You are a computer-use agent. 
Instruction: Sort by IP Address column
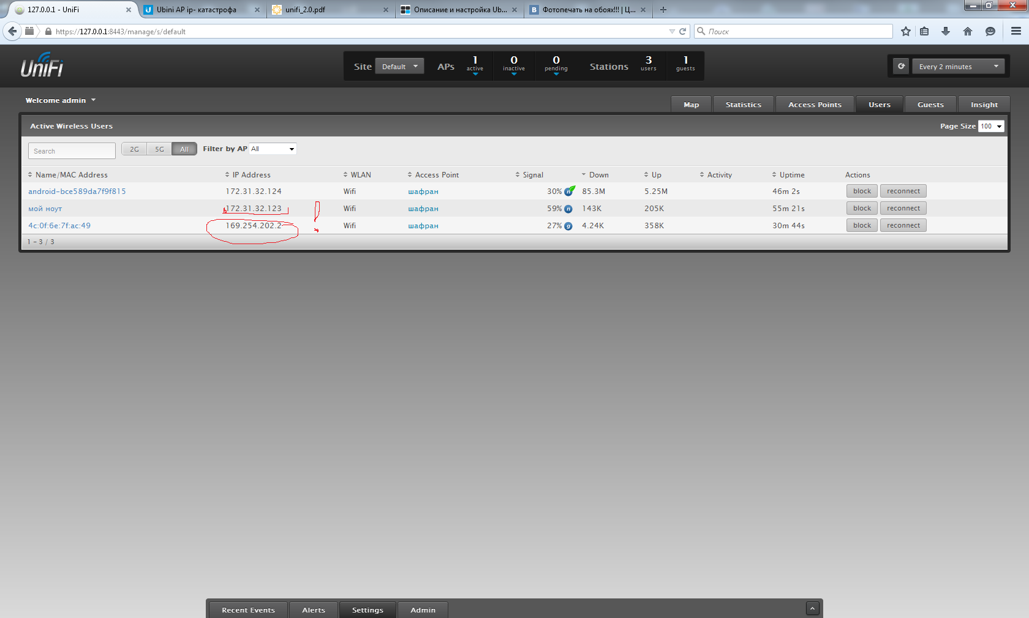click(248, 175)
